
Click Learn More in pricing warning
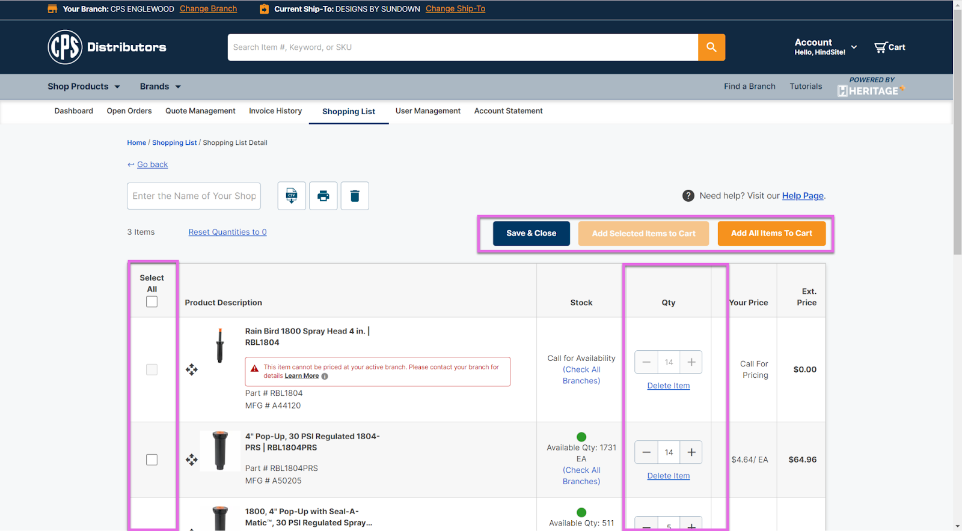click(x=302, y=376)
